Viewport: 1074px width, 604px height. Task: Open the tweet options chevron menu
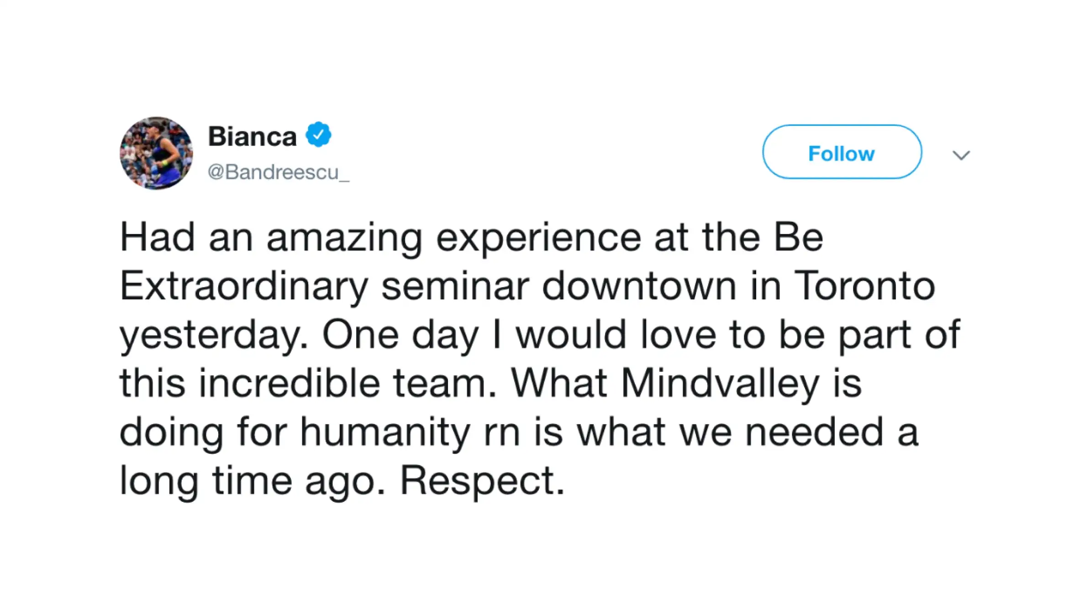click(961, 156)
